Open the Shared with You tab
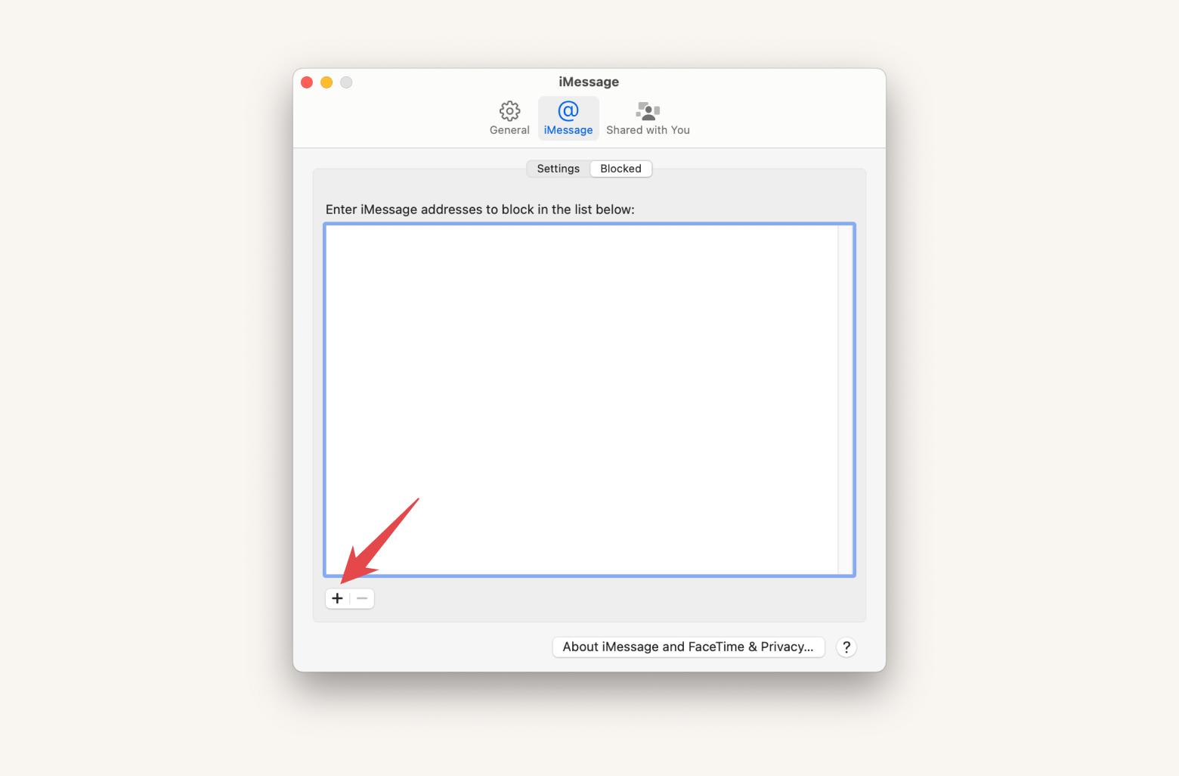The height and width of the screenshot is (776, 1179). coord(648,118)
